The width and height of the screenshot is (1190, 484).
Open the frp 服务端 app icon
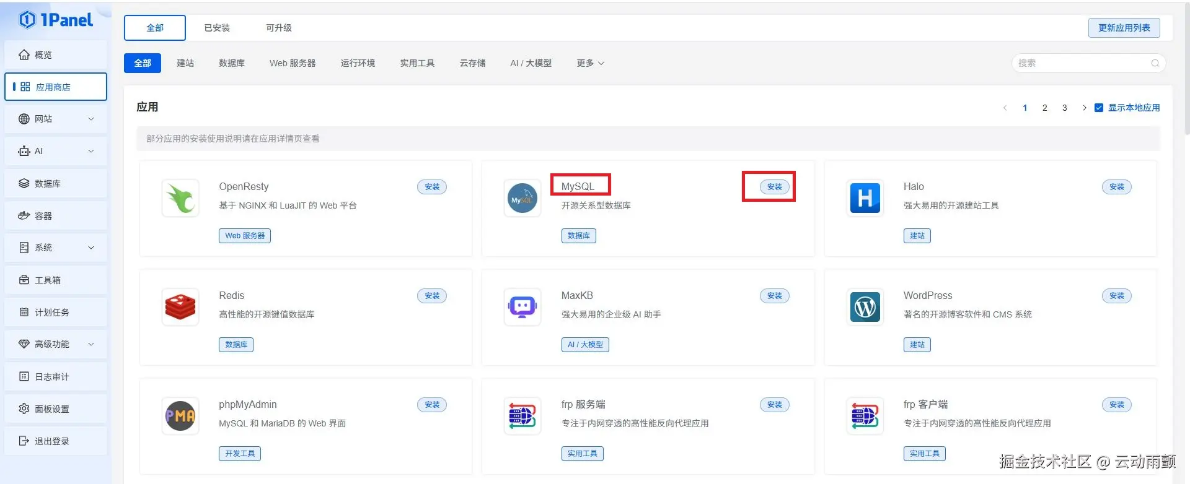pos(522,416)
